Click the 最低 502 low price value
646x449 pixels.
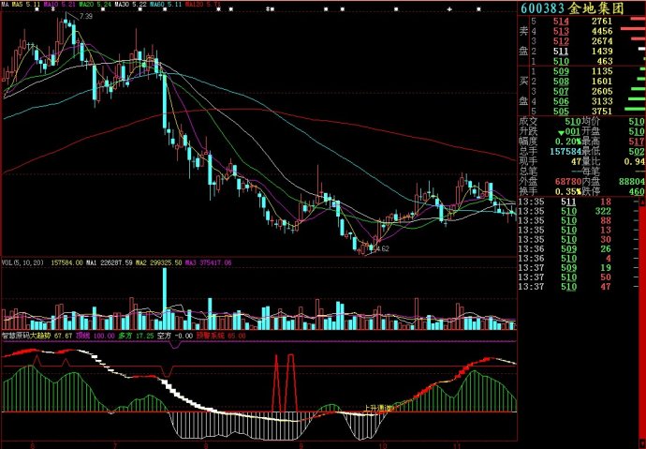[x=638, y=151]
